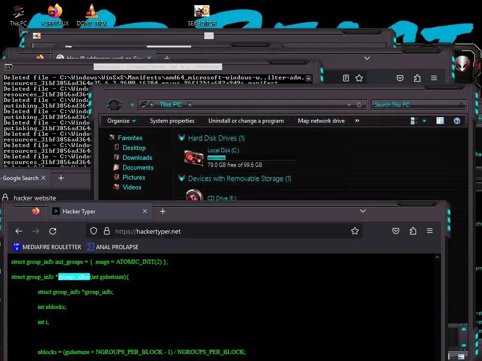The width and height of the screenshot is (482, 361).
Task: Open Firefox application menu in Hacker Typer window
Action: [x=430, y=231]
